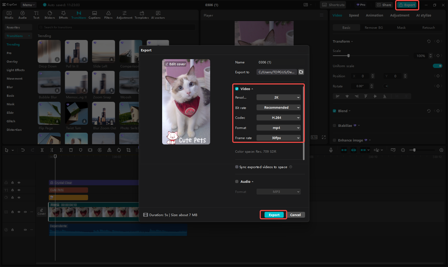Open the Frame rate dropdown showing 30fps
This screenshot has width=448, height=267.
[x=278, y=138]
